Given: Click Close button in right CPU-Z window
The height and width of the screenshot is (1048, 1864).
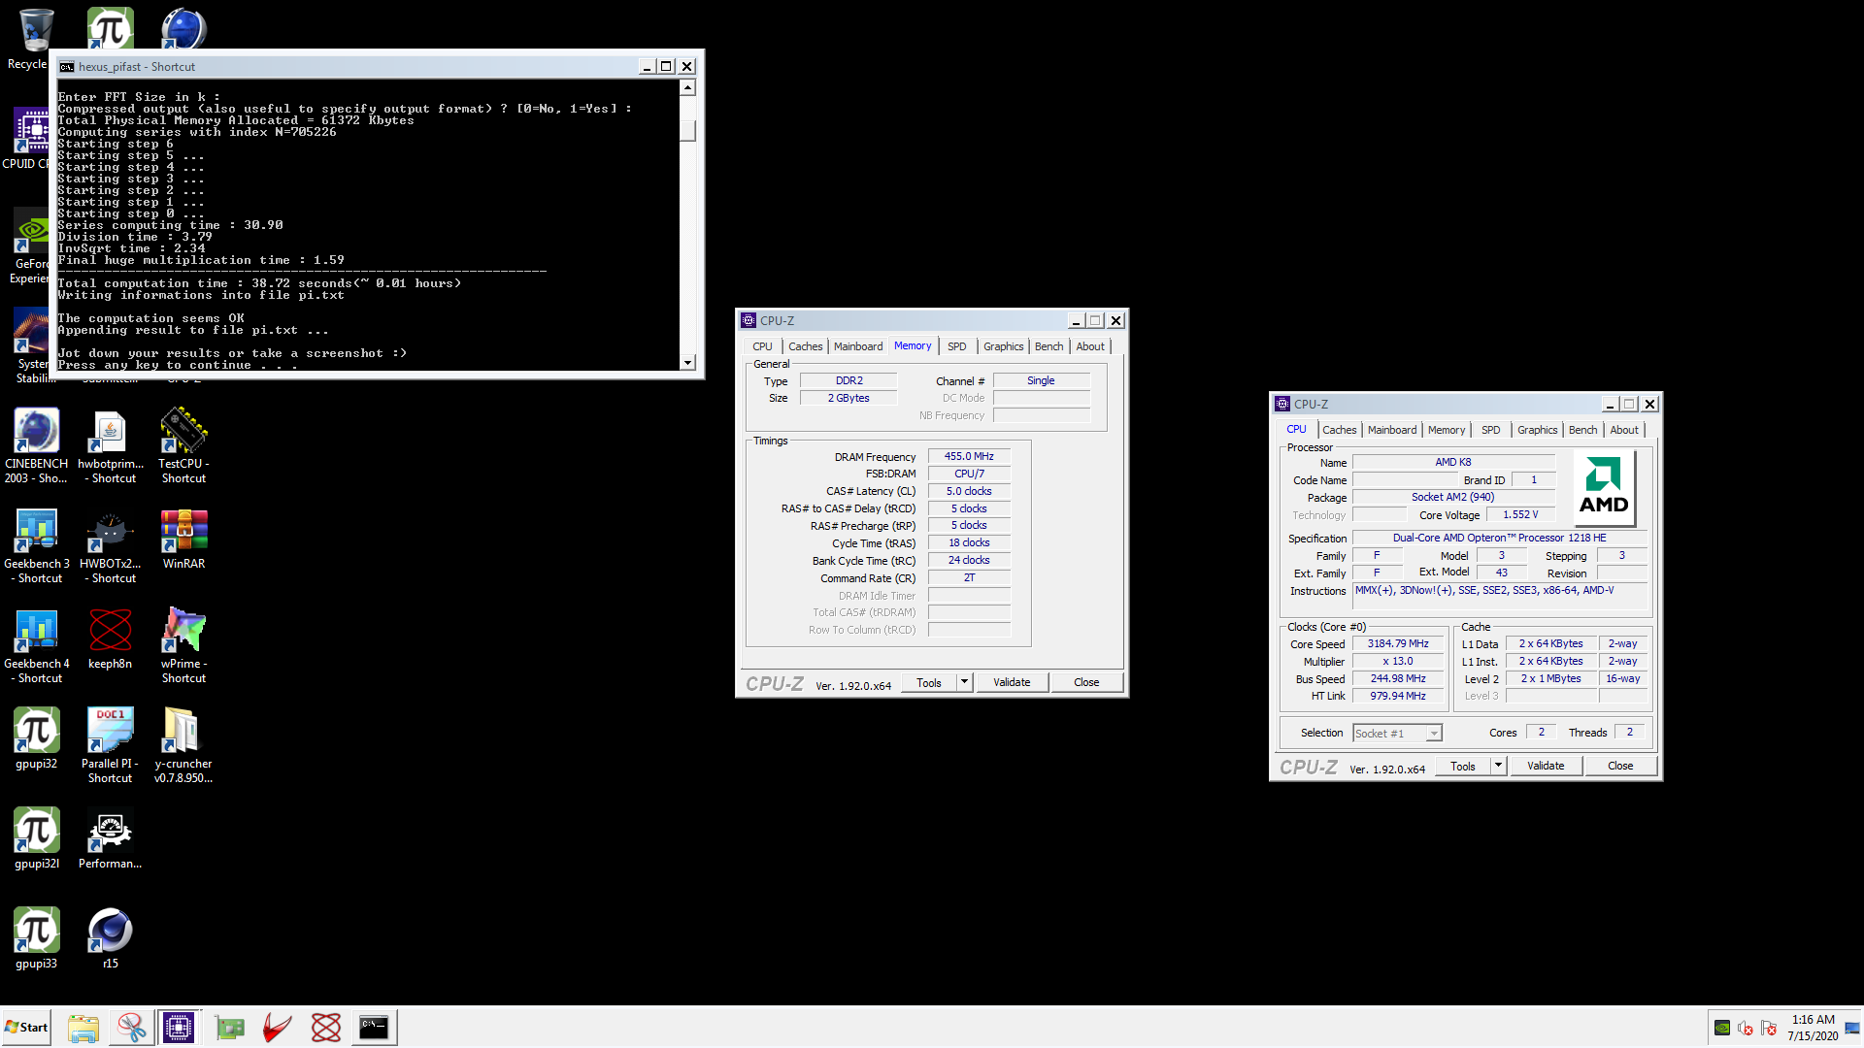Looking at the screenshot, I should tap(1620, 767).
